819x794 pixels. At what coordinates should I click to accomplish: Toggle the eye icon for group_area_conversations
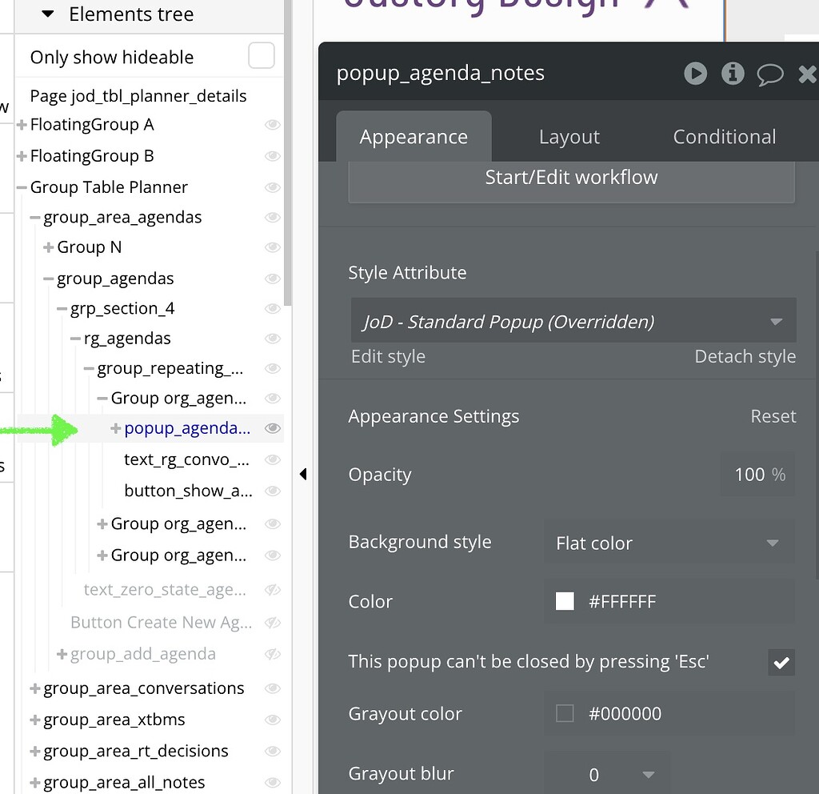pyautogui.click(x=273, y=688)
